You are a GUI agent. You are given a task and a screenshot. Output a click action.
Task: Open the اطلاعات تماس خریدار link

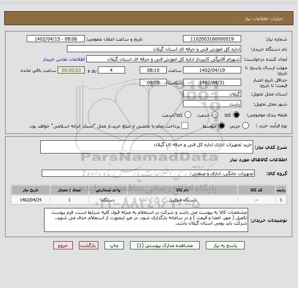(x=64, y=59)
